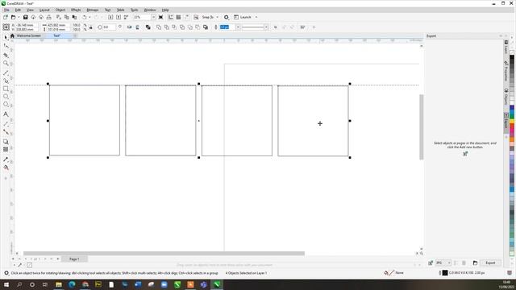Expand the Open recent files arrow
This screenshot has height=290, width=516.
19,17
